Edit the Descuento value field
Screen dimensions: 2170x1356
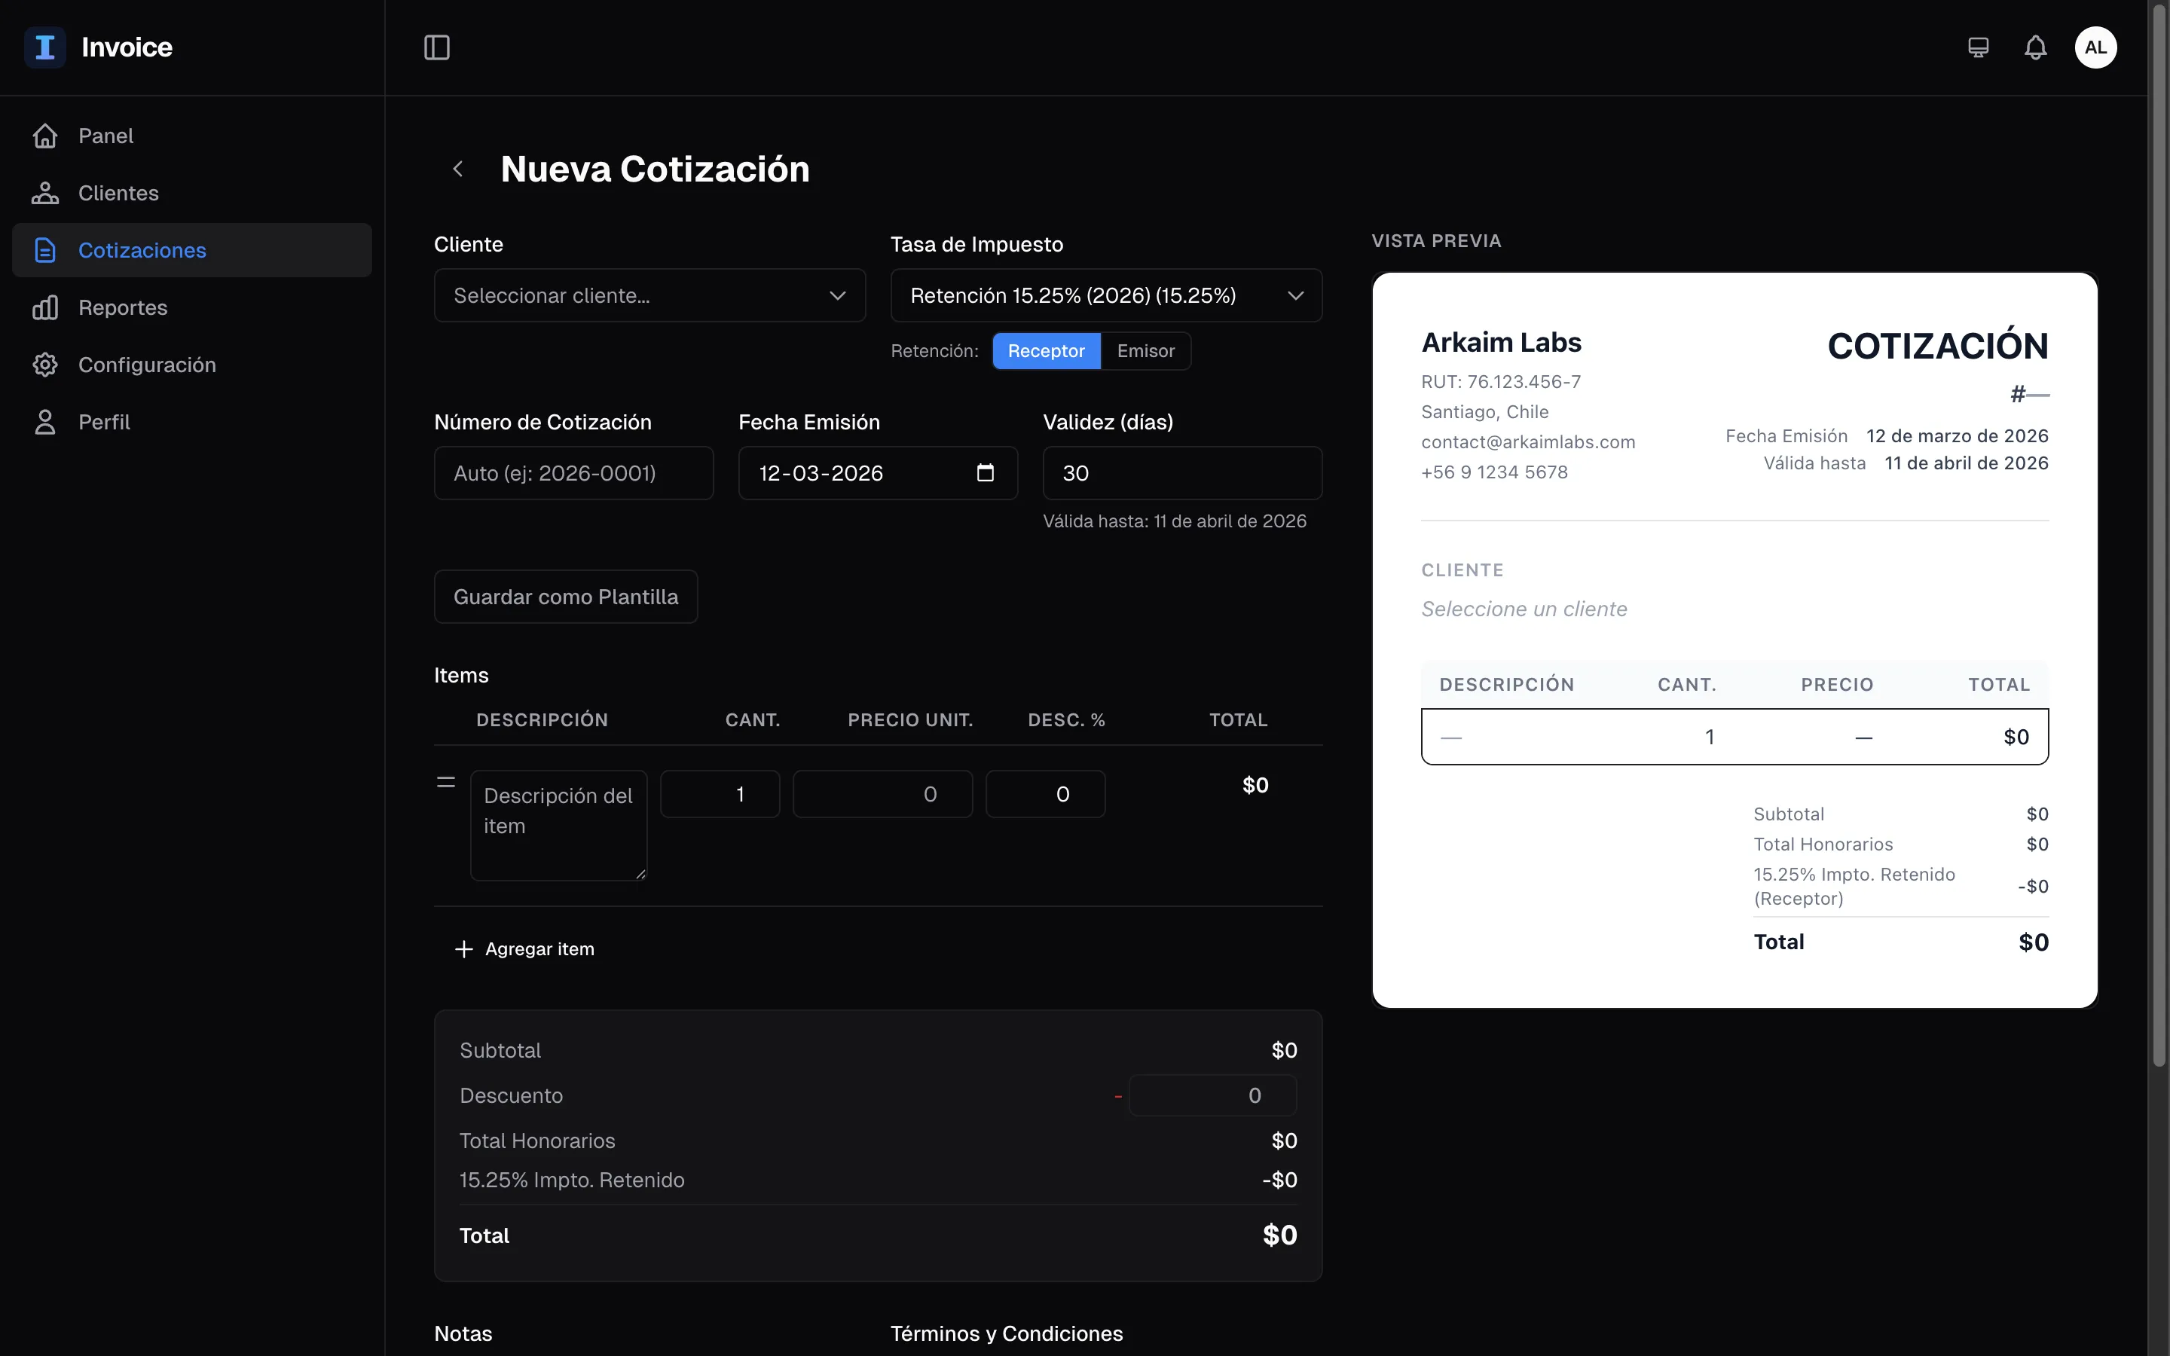point(1211,1094)
